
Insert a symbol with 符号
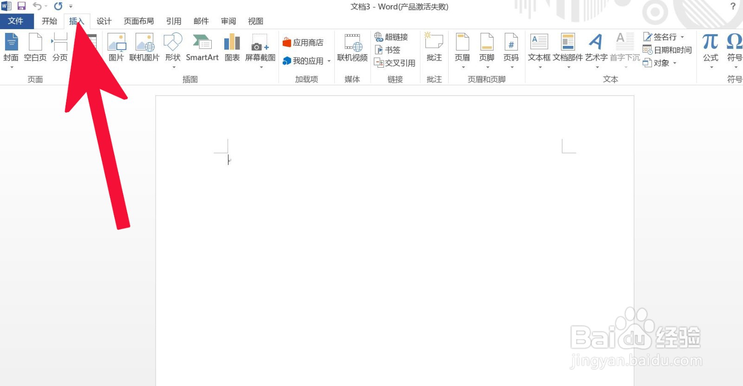[735, 47]
